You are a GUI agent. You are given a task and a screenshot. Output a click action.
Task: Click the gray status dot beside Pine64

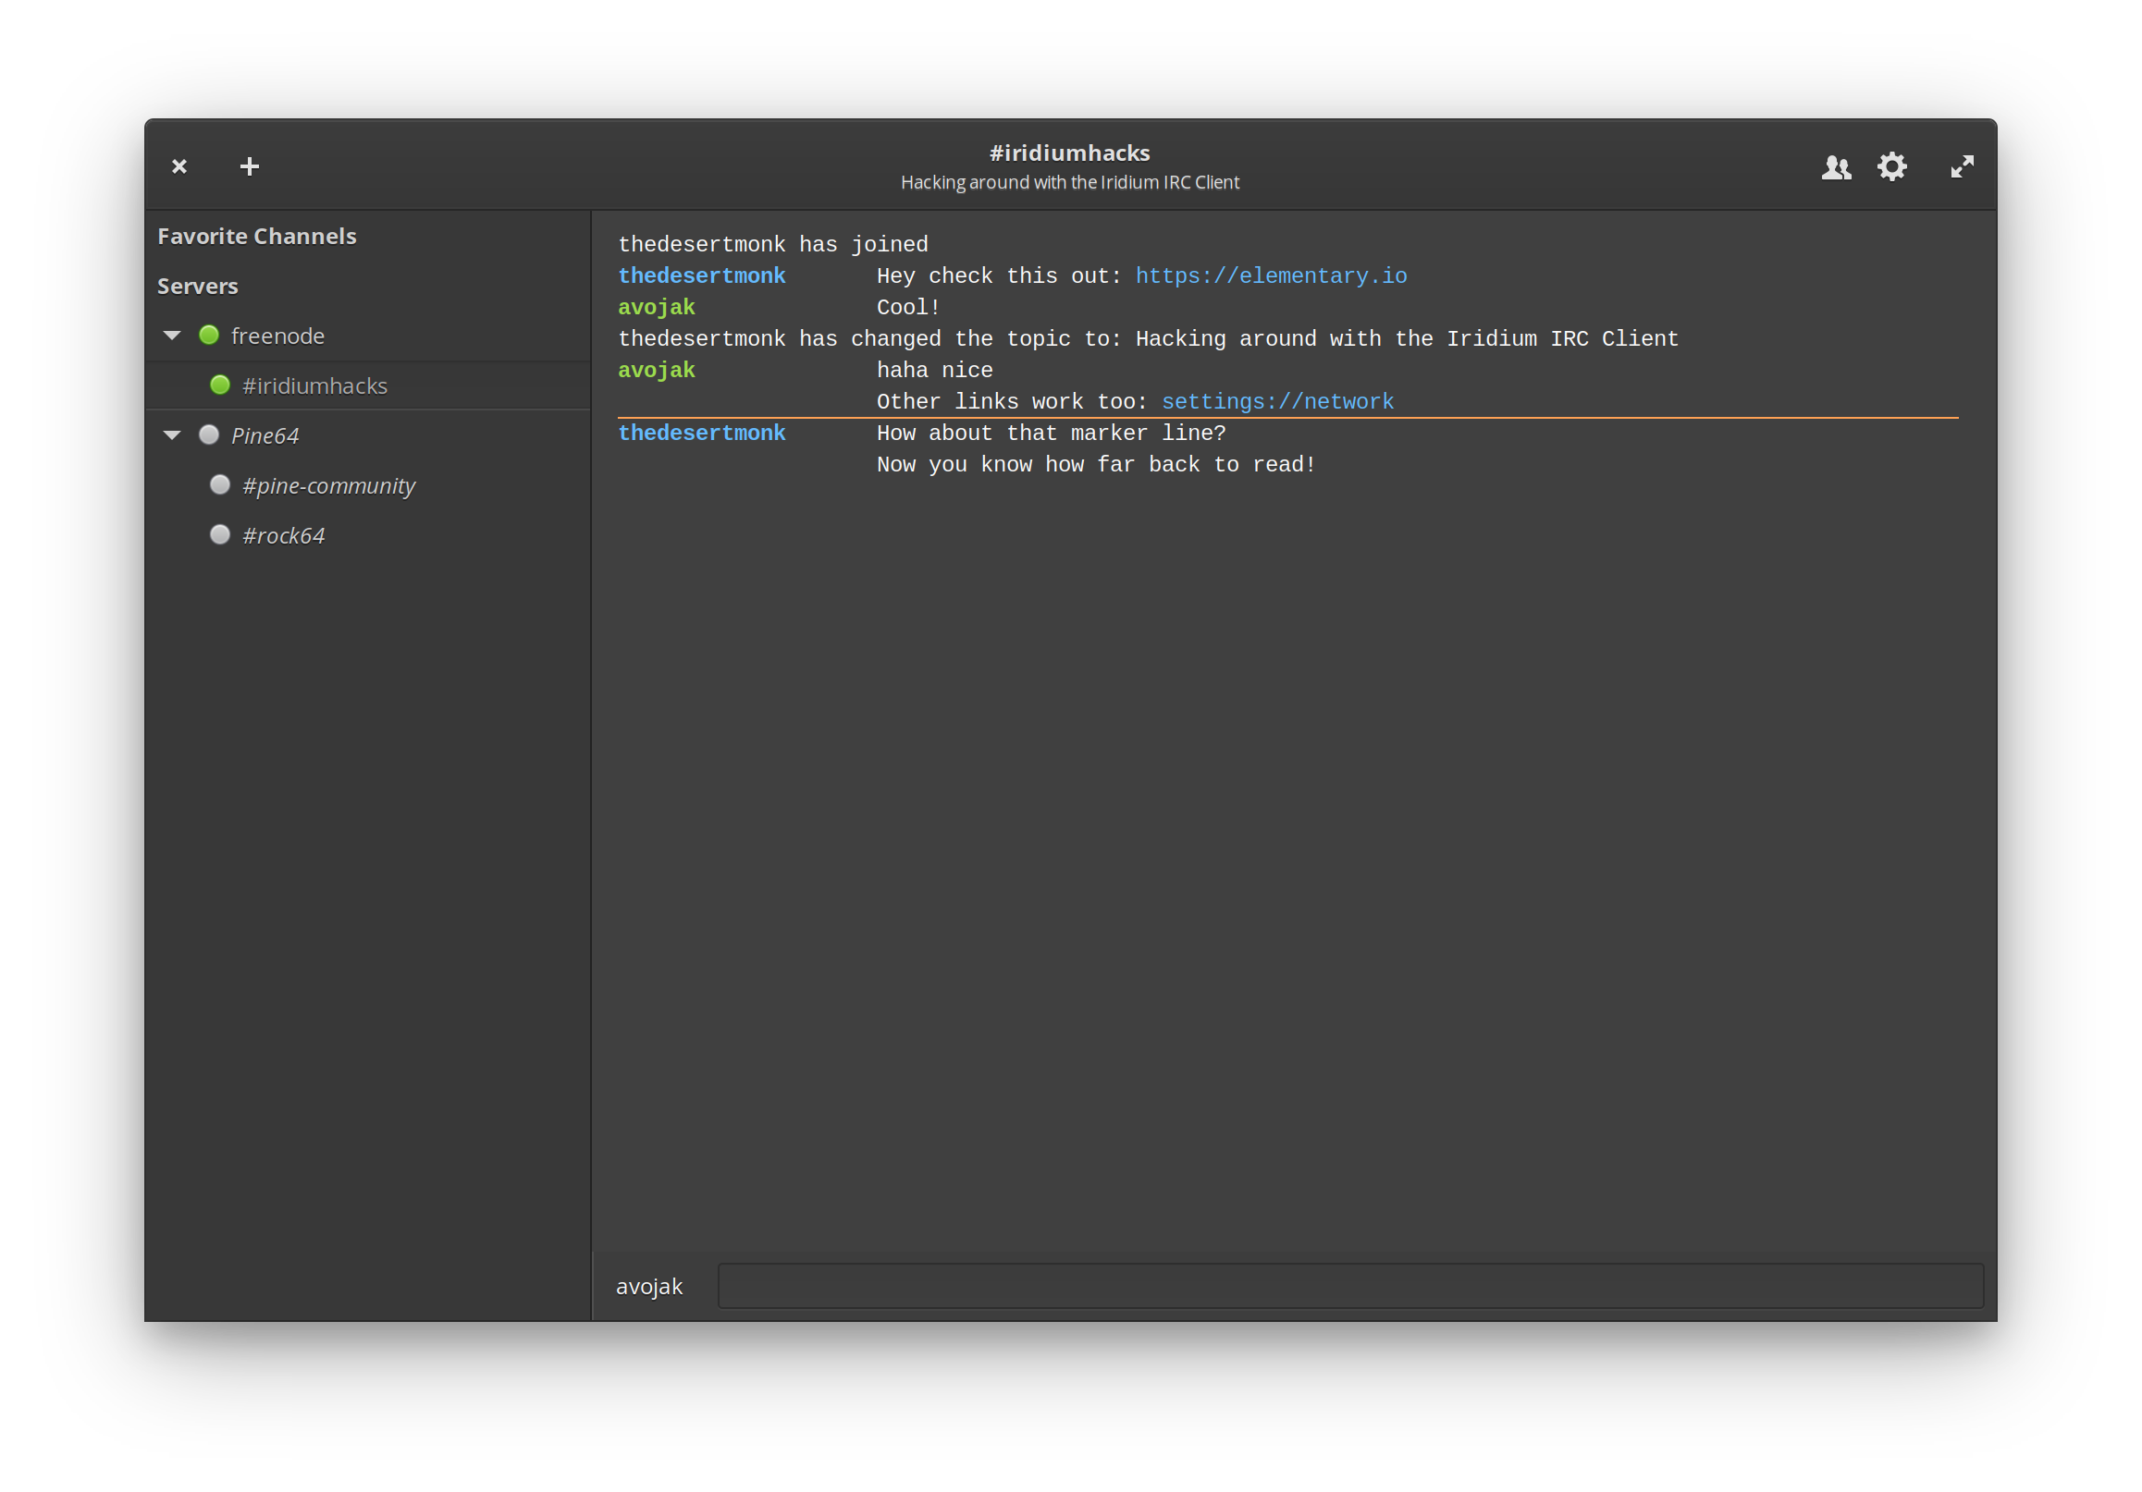point(209,434)
